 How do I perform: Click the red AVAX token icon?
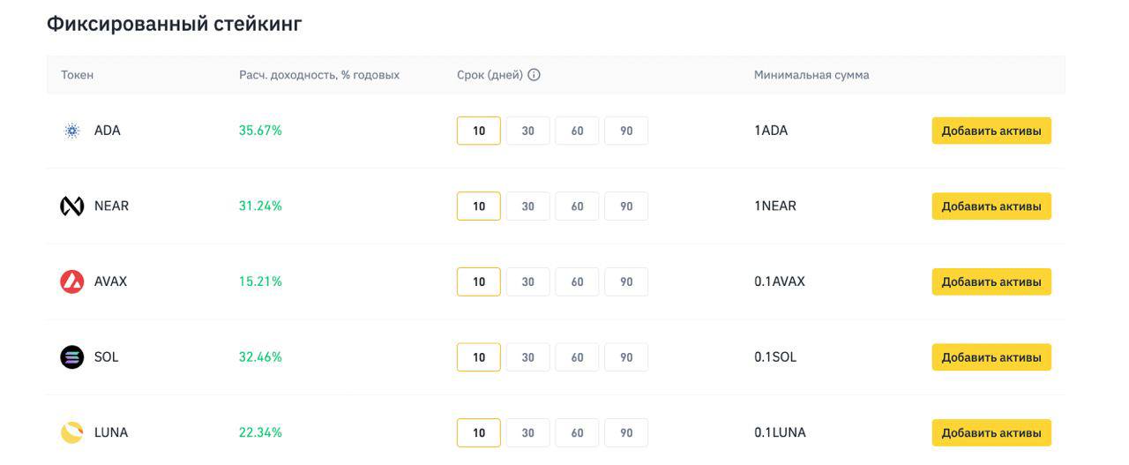pos(71,281)
